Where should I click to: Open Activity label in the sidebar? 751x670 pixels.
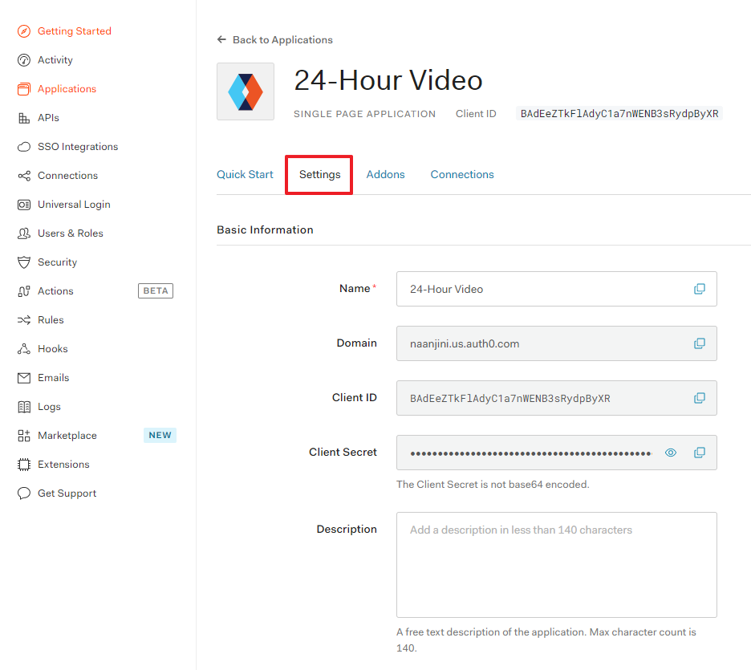click(55, 60)
